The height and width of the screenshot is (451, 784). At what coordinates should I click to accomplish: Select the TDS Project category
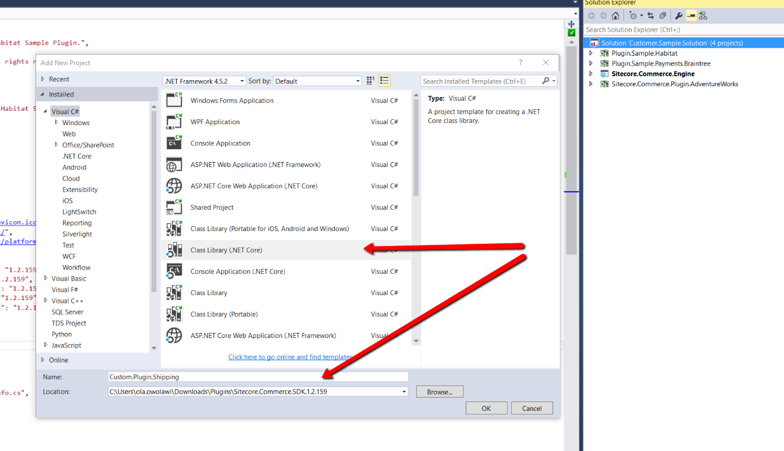tap(69, 323)
